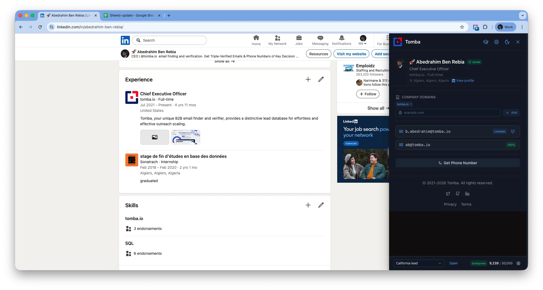Follow the Emploidz page
The image size is (543, 290).
tap(368, 94)
